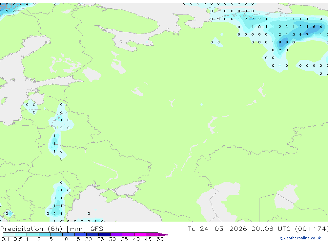Screen dimensions: 328x241
Task: Click the 15–20 mm royal blue swatch
Action: point(81,234)
